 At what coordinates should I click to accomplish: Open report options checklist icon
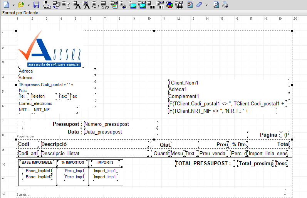click(190, 5)
